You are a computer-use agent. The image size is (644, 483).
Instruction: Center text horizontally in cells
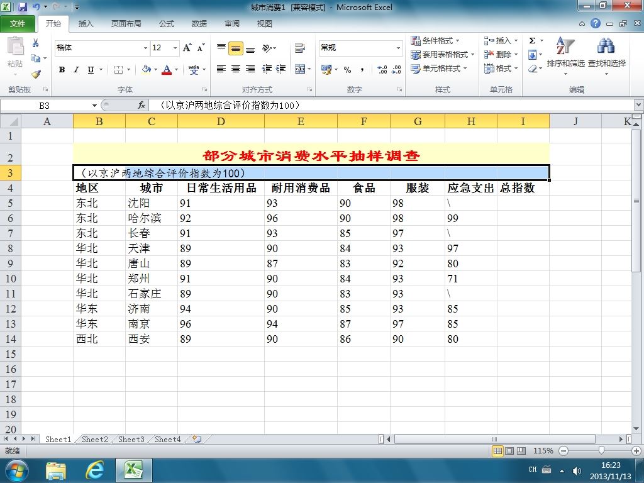236,69
